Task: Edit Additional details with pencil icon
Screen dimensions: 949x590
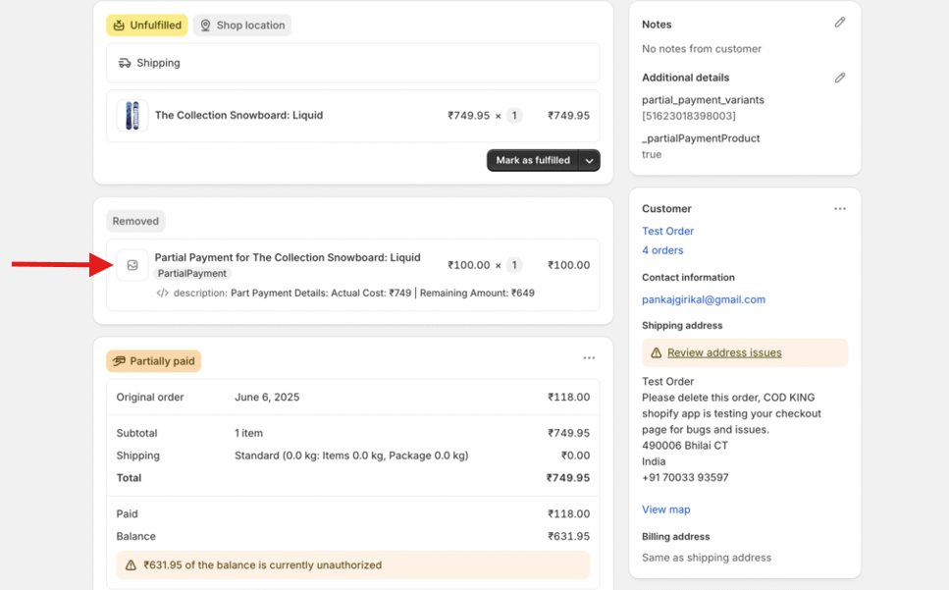Action: coord(839,78)
